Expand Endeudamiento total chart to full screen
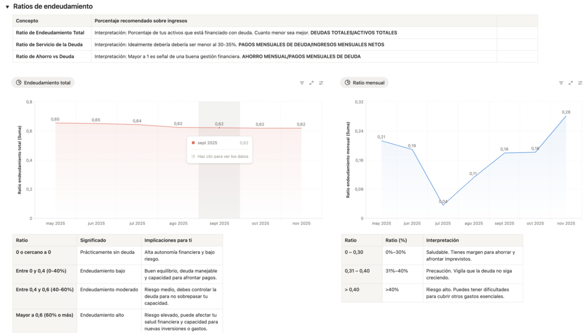This screenshot has height=333, width=588. [311, 83]
